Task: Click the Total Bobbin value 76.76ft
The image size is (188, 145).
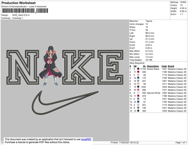Action: 149,60
